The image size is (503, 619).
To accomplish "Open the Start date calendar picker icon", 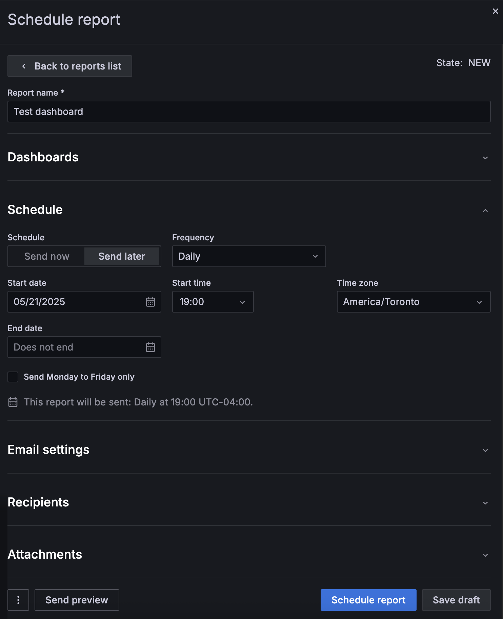I will click(x=150, y=302).
